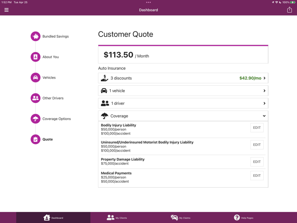The width and height of the screenshot is (297, 223).
Task: Switch to My Clients tab label
Action: coord(121,218)
